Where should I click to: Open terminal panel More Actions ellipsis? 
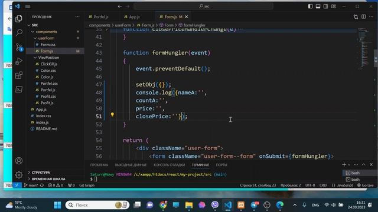point(356,165)
